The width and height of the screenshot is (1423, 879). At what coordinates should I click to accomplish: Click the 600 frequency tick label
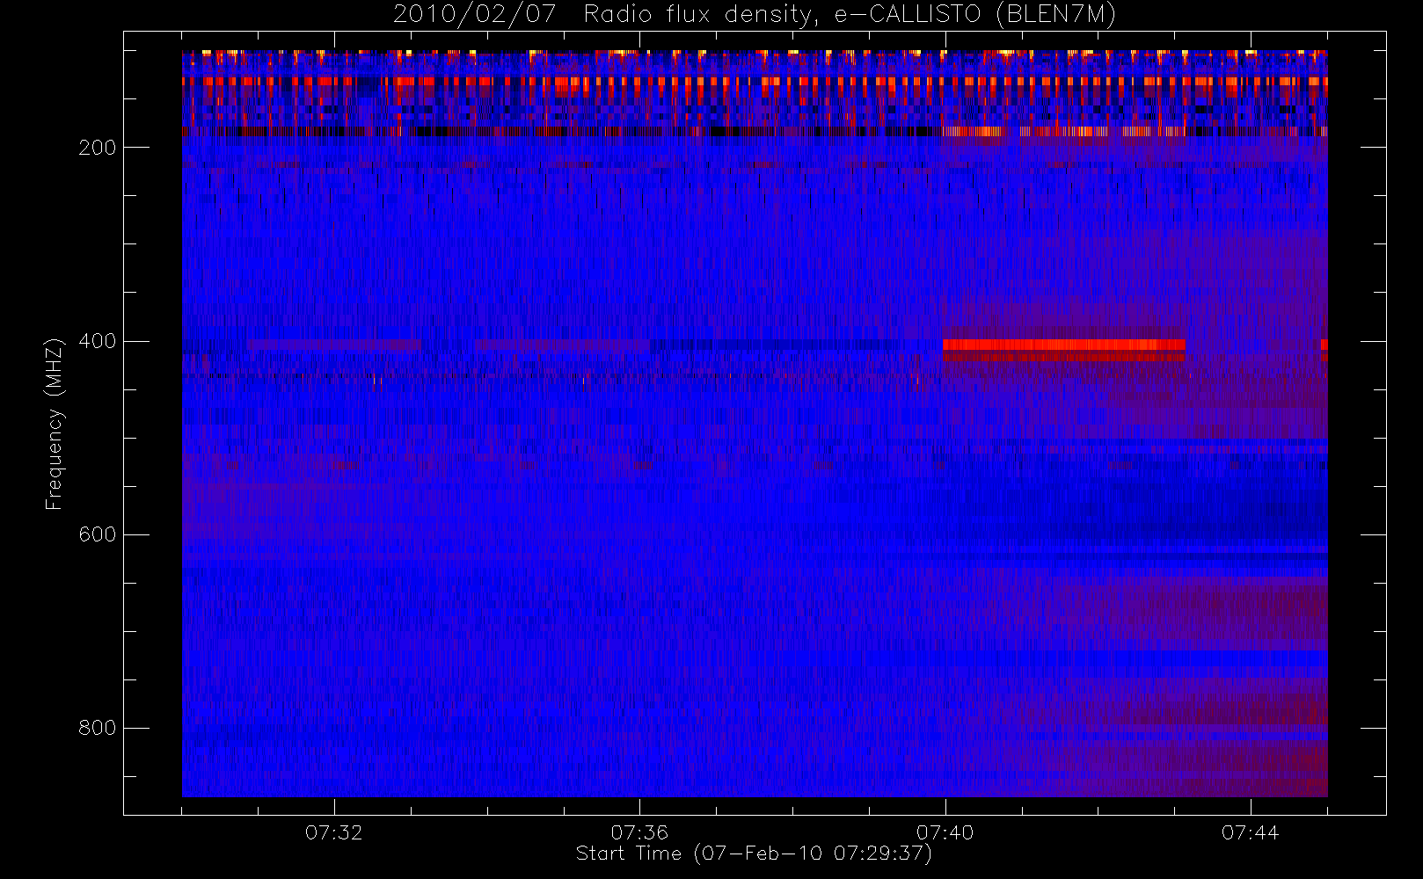98,534
